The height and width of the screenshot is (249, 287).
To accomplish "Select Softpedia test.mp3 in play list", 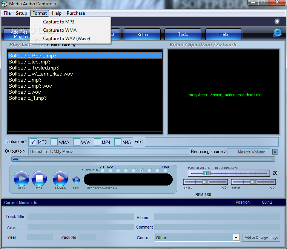I will pos(85,62).
